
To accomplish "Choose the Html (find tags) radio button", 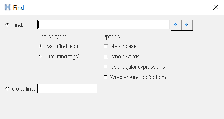I will click(40, 56).
